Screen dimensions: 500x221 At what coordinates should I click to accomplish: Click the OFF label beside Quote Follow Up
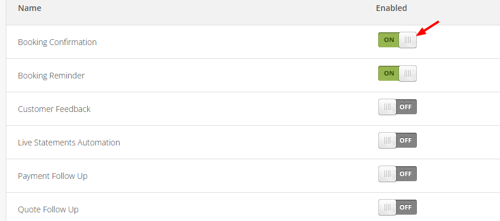point(406,207)
